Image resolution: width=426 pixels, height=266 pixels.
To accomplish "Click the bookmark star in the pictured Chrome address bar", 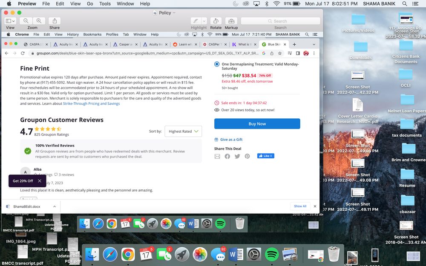I will pos(279,53).
